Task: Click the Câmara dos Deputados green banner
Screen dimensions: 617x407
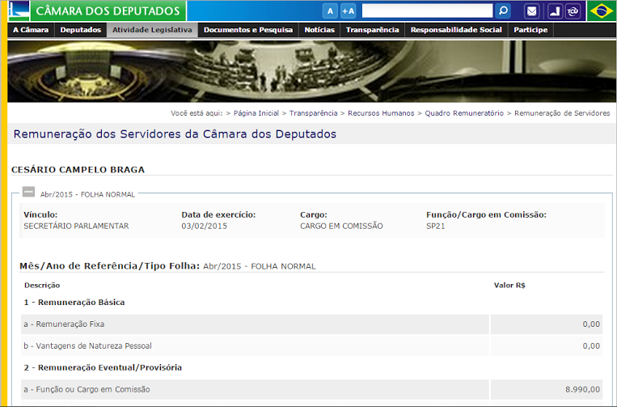Action: click(108, 11)
